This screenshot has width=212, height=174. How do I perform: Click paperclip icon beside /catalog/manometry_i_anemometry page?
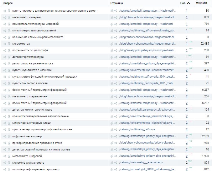pyautogui.click(x=112, y=163)
